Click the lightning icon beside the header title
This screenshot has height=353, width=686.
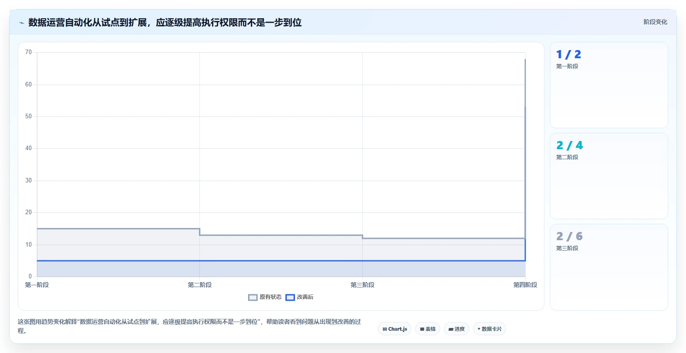[21, 23]
